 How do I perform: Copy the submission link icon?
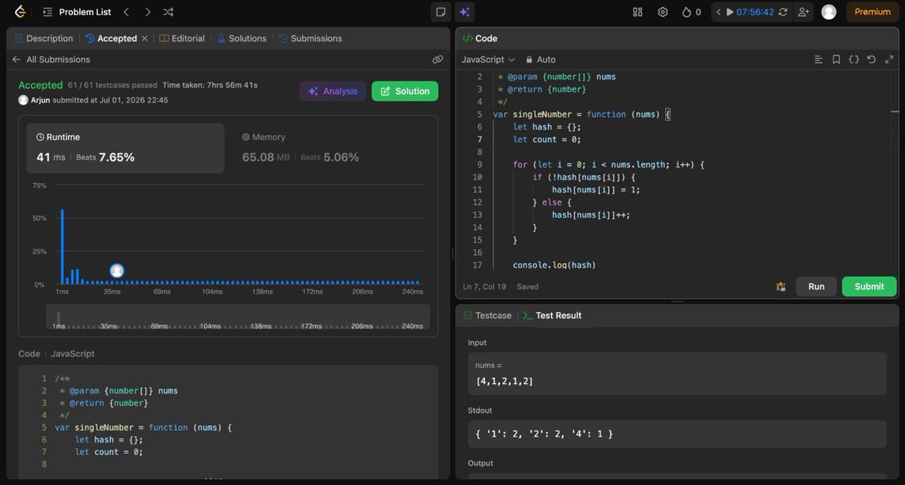[x=437, y=59]
